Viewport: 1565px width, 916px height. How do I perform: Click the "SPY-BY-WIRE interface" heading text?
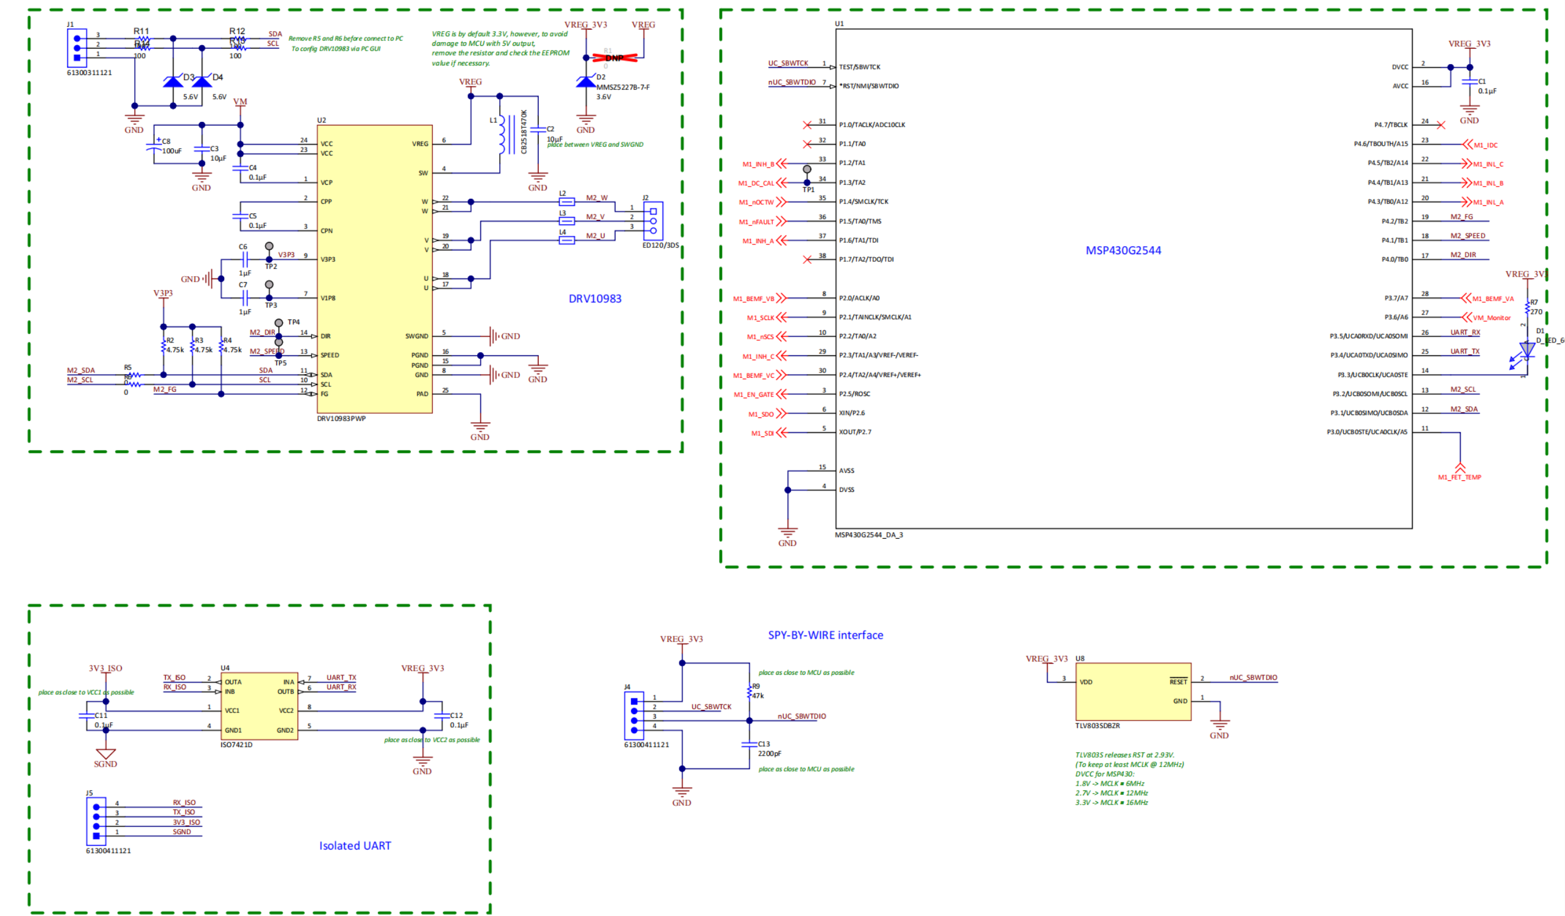pos(825,634)
